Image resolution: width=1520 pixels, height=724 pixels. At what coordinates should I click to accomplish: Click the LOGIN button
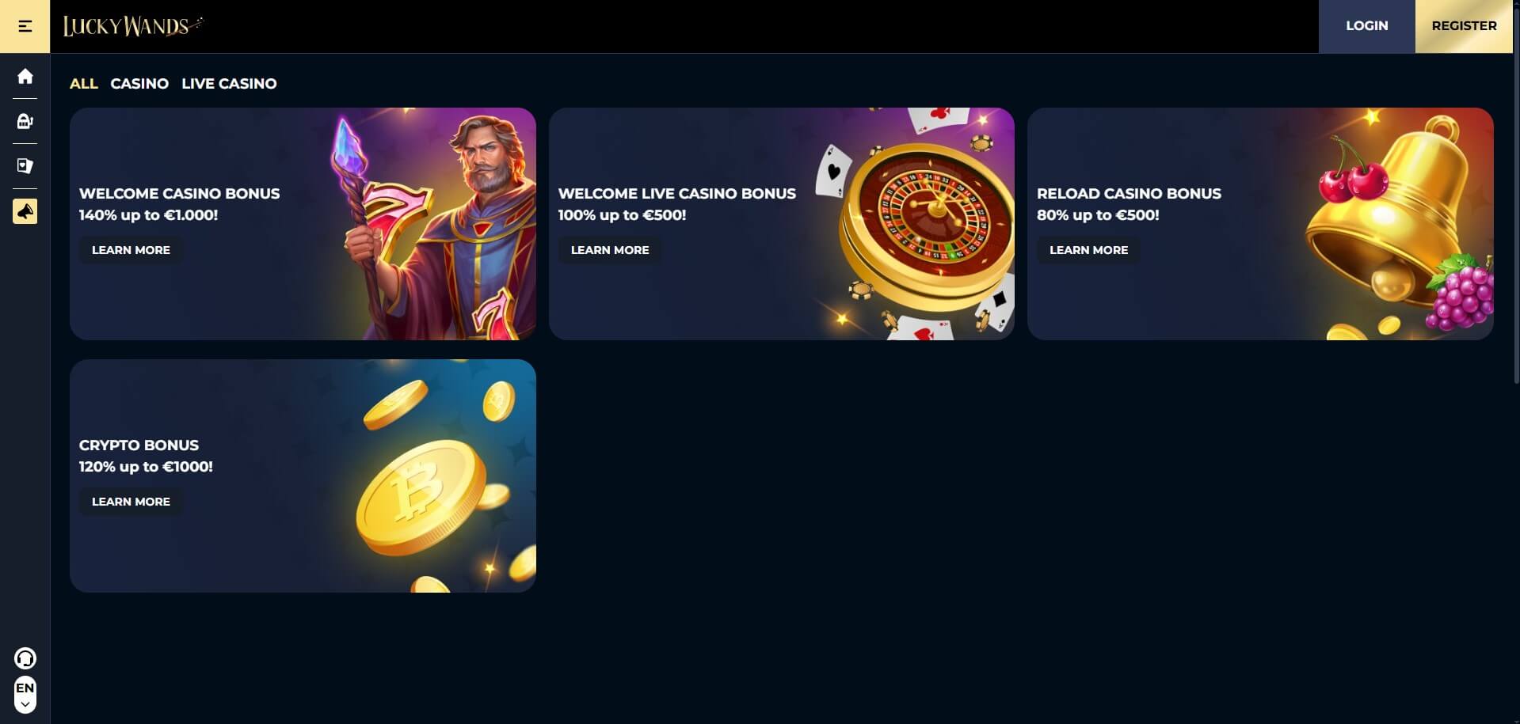pyautogui.click(x=1366, y=26)
